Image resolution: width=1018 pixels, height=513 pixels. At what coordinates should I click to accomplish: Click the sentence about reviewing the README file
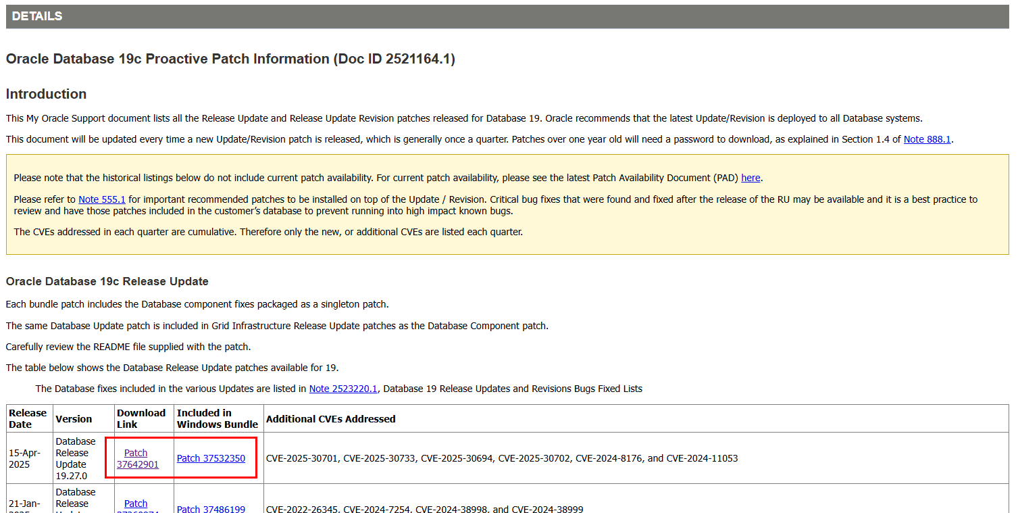[128, 347]
